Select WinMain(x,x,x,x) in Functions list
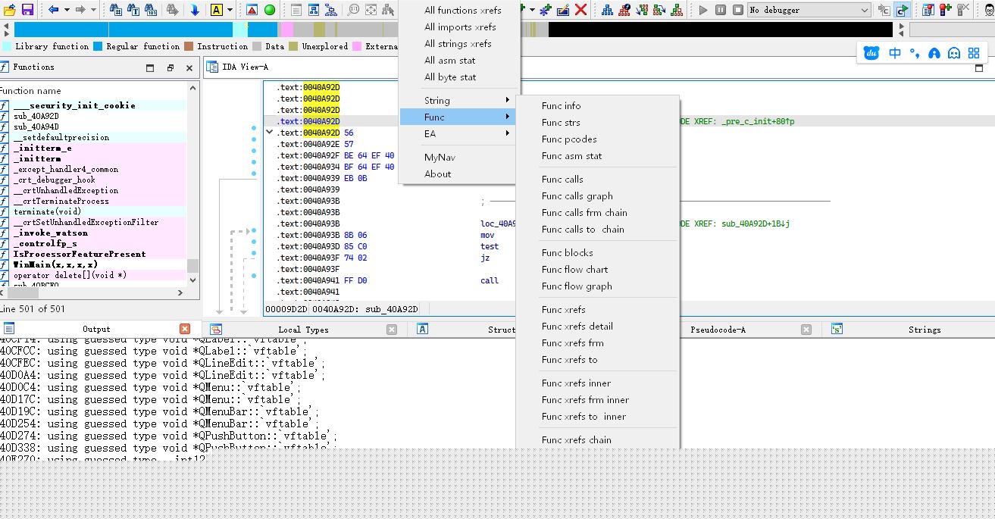 55,264
